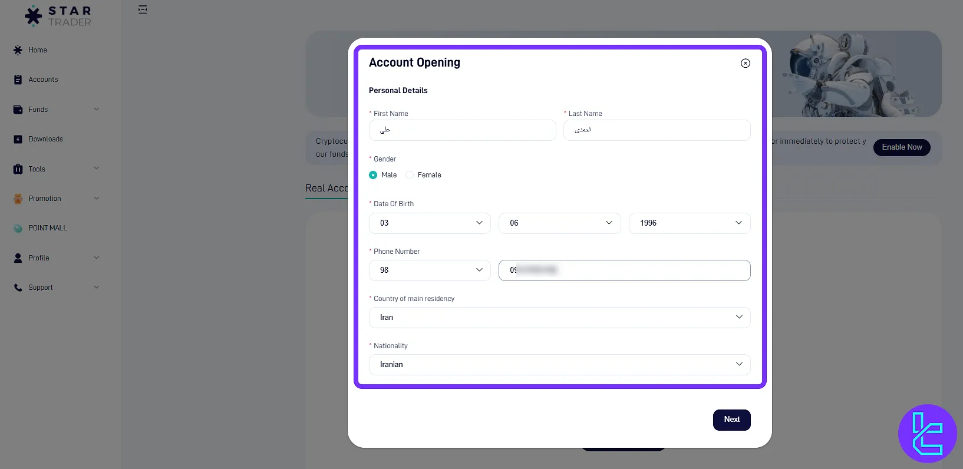Open the birth month dropdown showing 06
Screen dimensions: 963x469
pyautogui.click(x=559, y=223)
